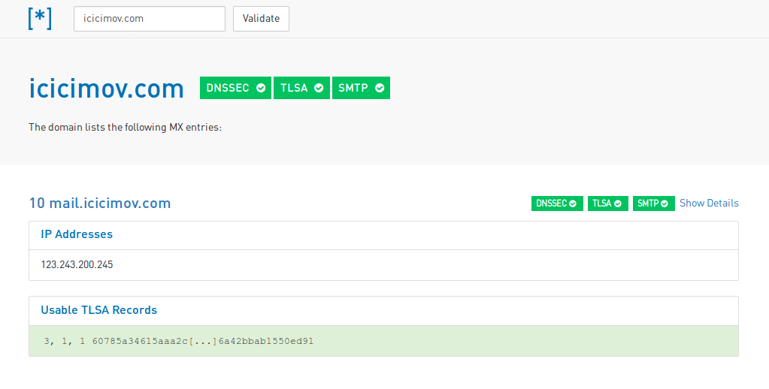The image size is (769, 389).
Task: Focus the domain input containing icicimov.com
Action: (x=149, y=19)
